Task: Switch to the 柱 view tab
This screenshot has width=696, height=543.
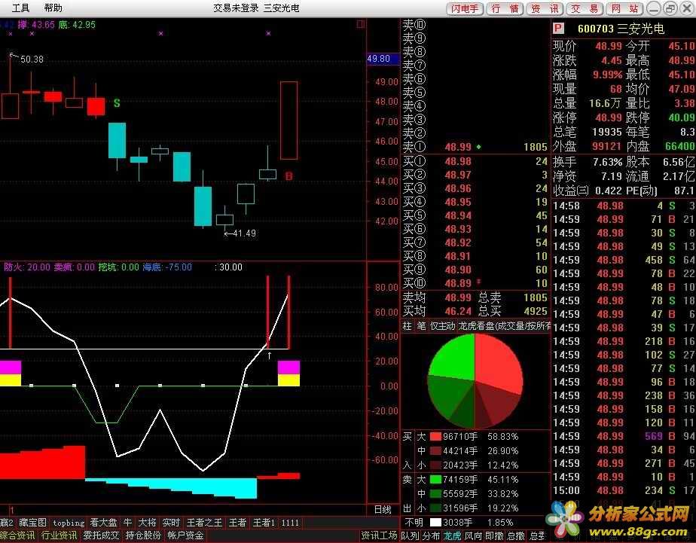Action: coord(407,326)
